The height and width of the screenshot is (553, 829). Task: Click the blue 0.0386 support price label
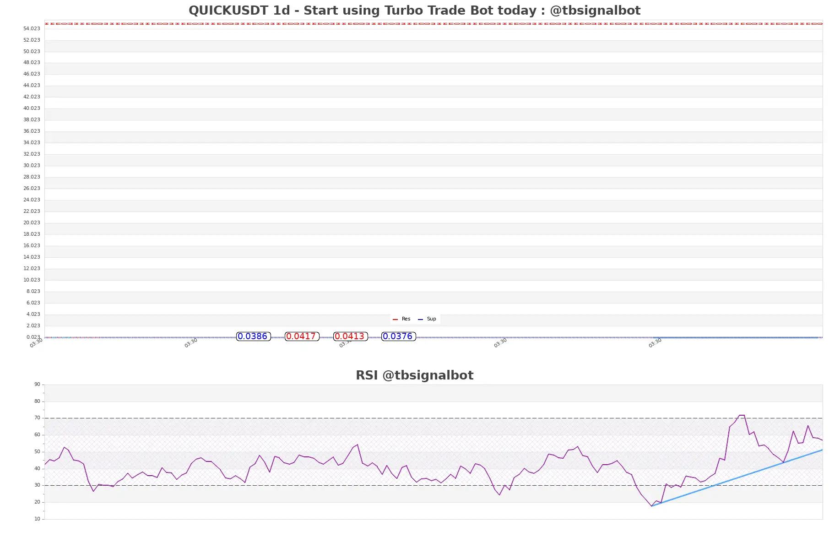tap(253, 336)
